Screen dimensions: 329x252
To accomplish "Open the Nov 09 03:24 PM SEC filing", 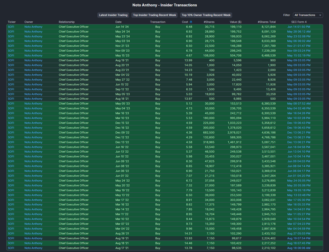I will (x=299, y=51).
